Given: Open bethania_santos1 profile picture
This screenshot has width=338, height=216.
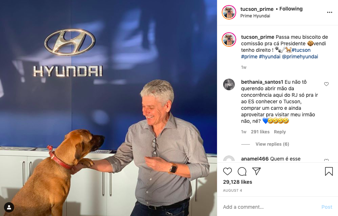Looking at the screenshot, I should pyautogui.click(x=229, y=84).
